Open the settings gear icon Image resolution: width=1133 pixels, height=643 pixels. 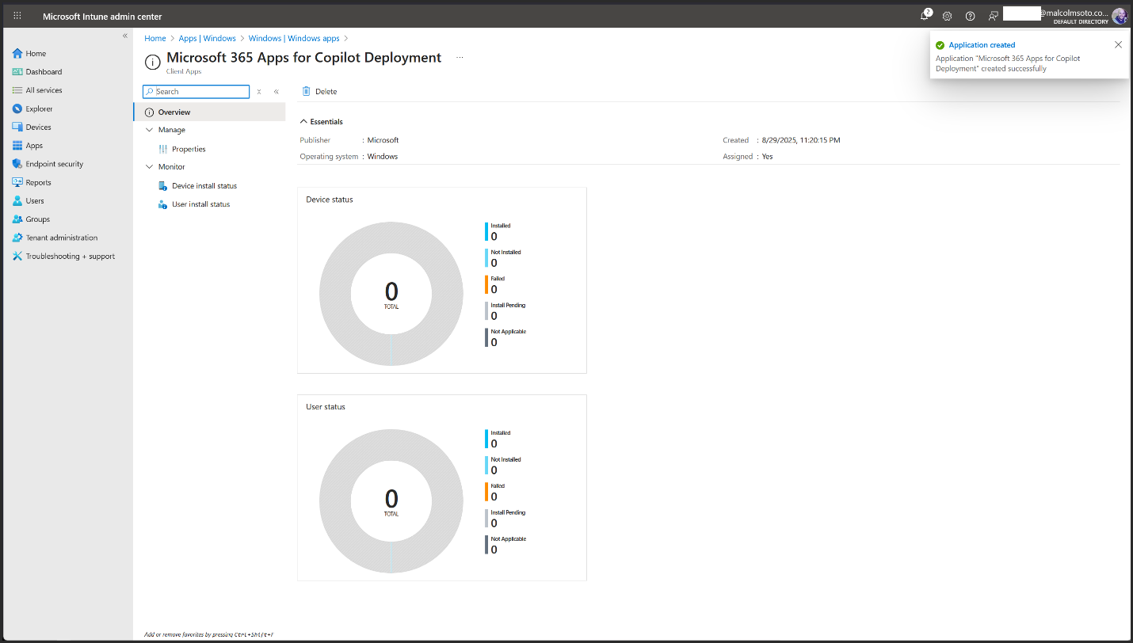click(947, 16)
